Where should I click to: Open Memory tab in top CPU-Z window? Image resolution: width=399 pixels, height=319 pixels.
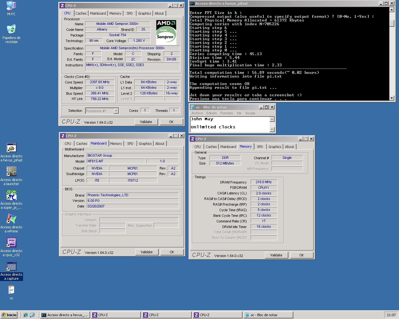click(115, 13)
